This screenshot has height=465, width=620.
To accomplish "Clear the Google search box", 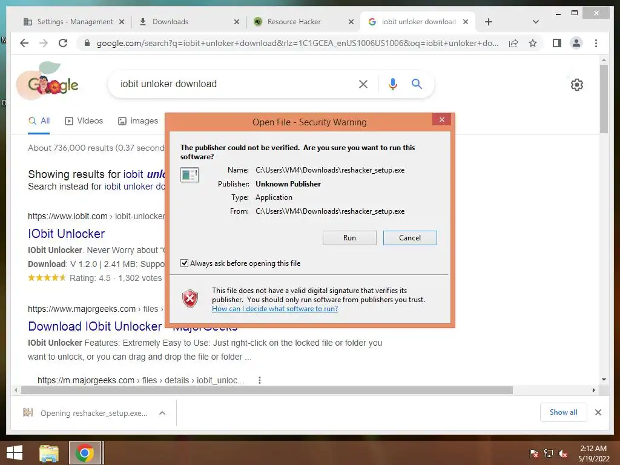I will 363,84.
